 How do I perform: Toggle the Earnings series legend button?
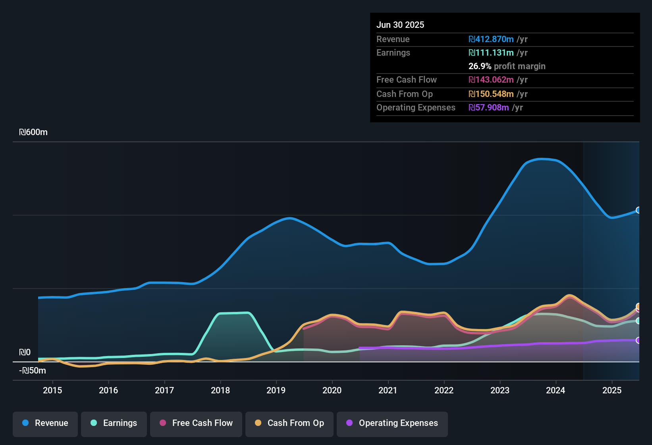(114, 424)
